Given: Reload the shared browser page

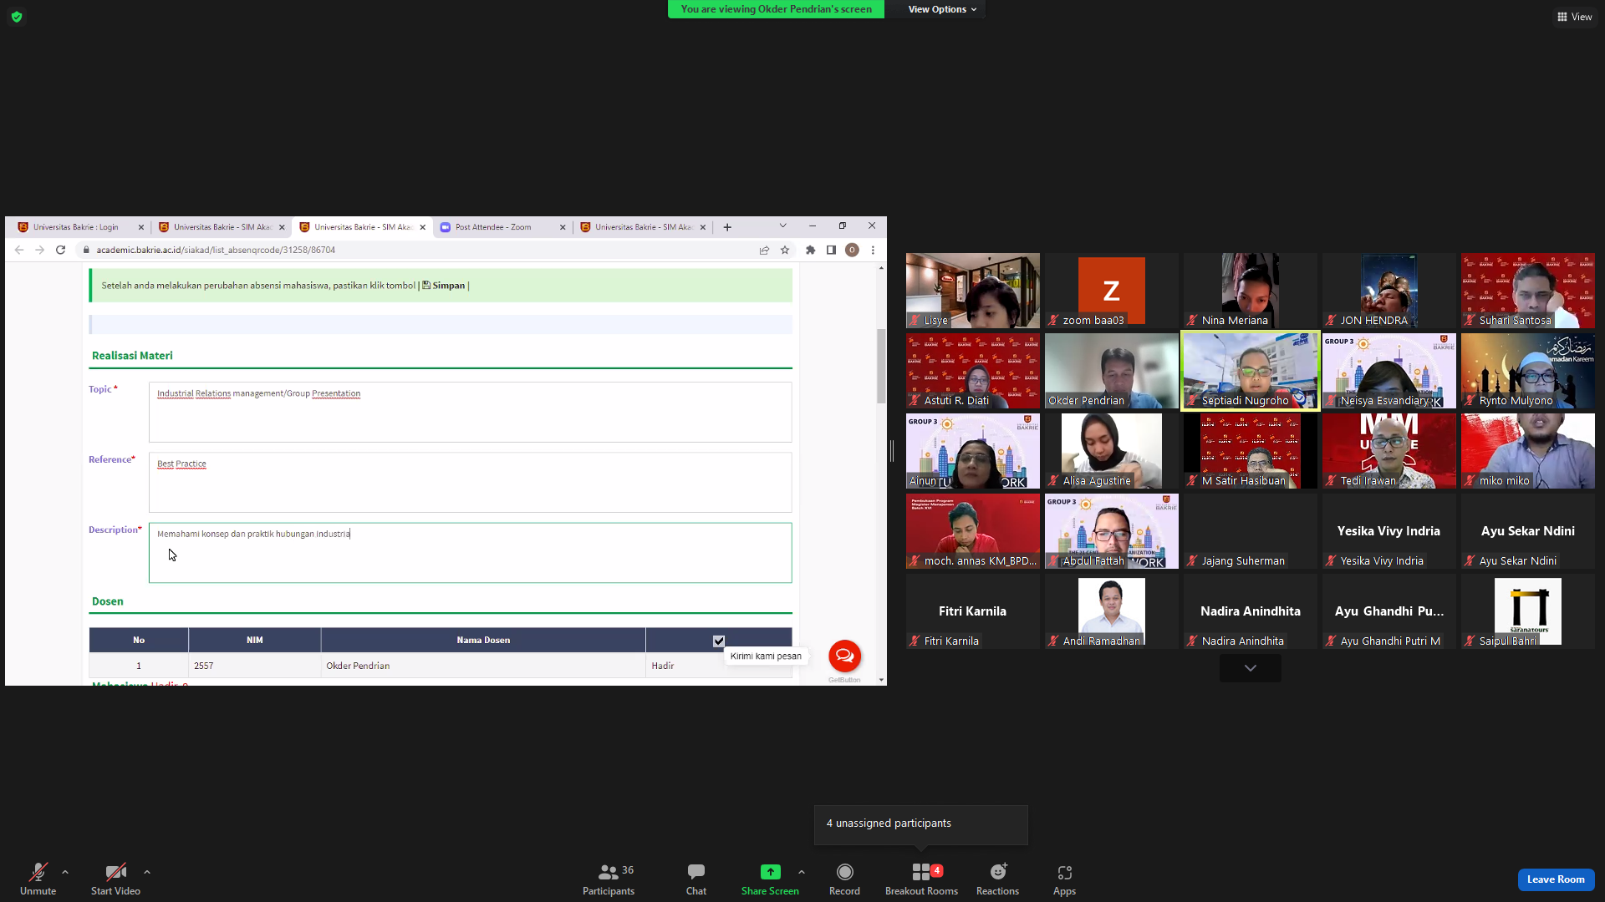Looking at the screenshot, I should (60, 250).
